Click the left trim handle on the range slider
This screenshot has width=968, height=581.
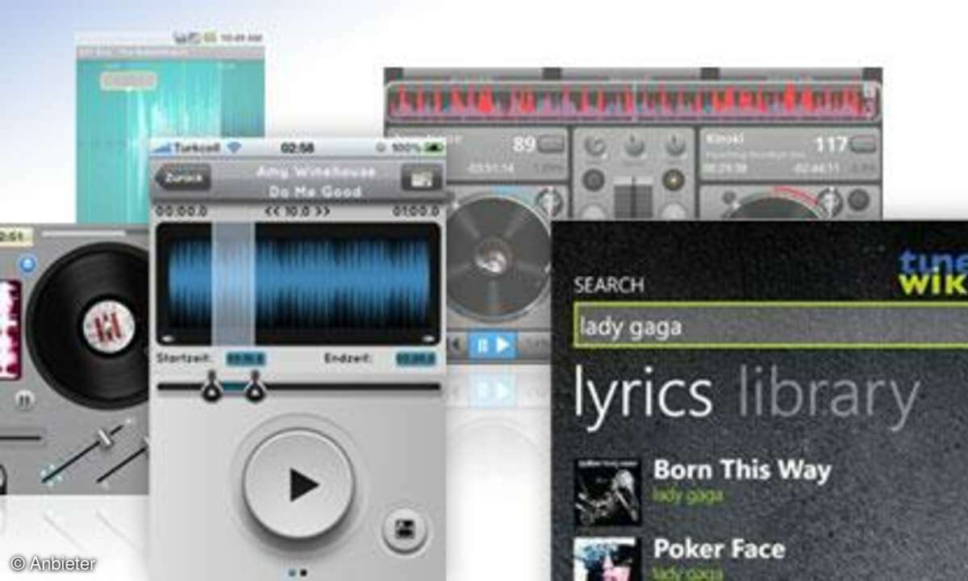coord(213,386)
